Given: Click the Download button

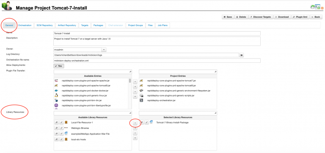Looking at the screenshot, I should point(282,17).
